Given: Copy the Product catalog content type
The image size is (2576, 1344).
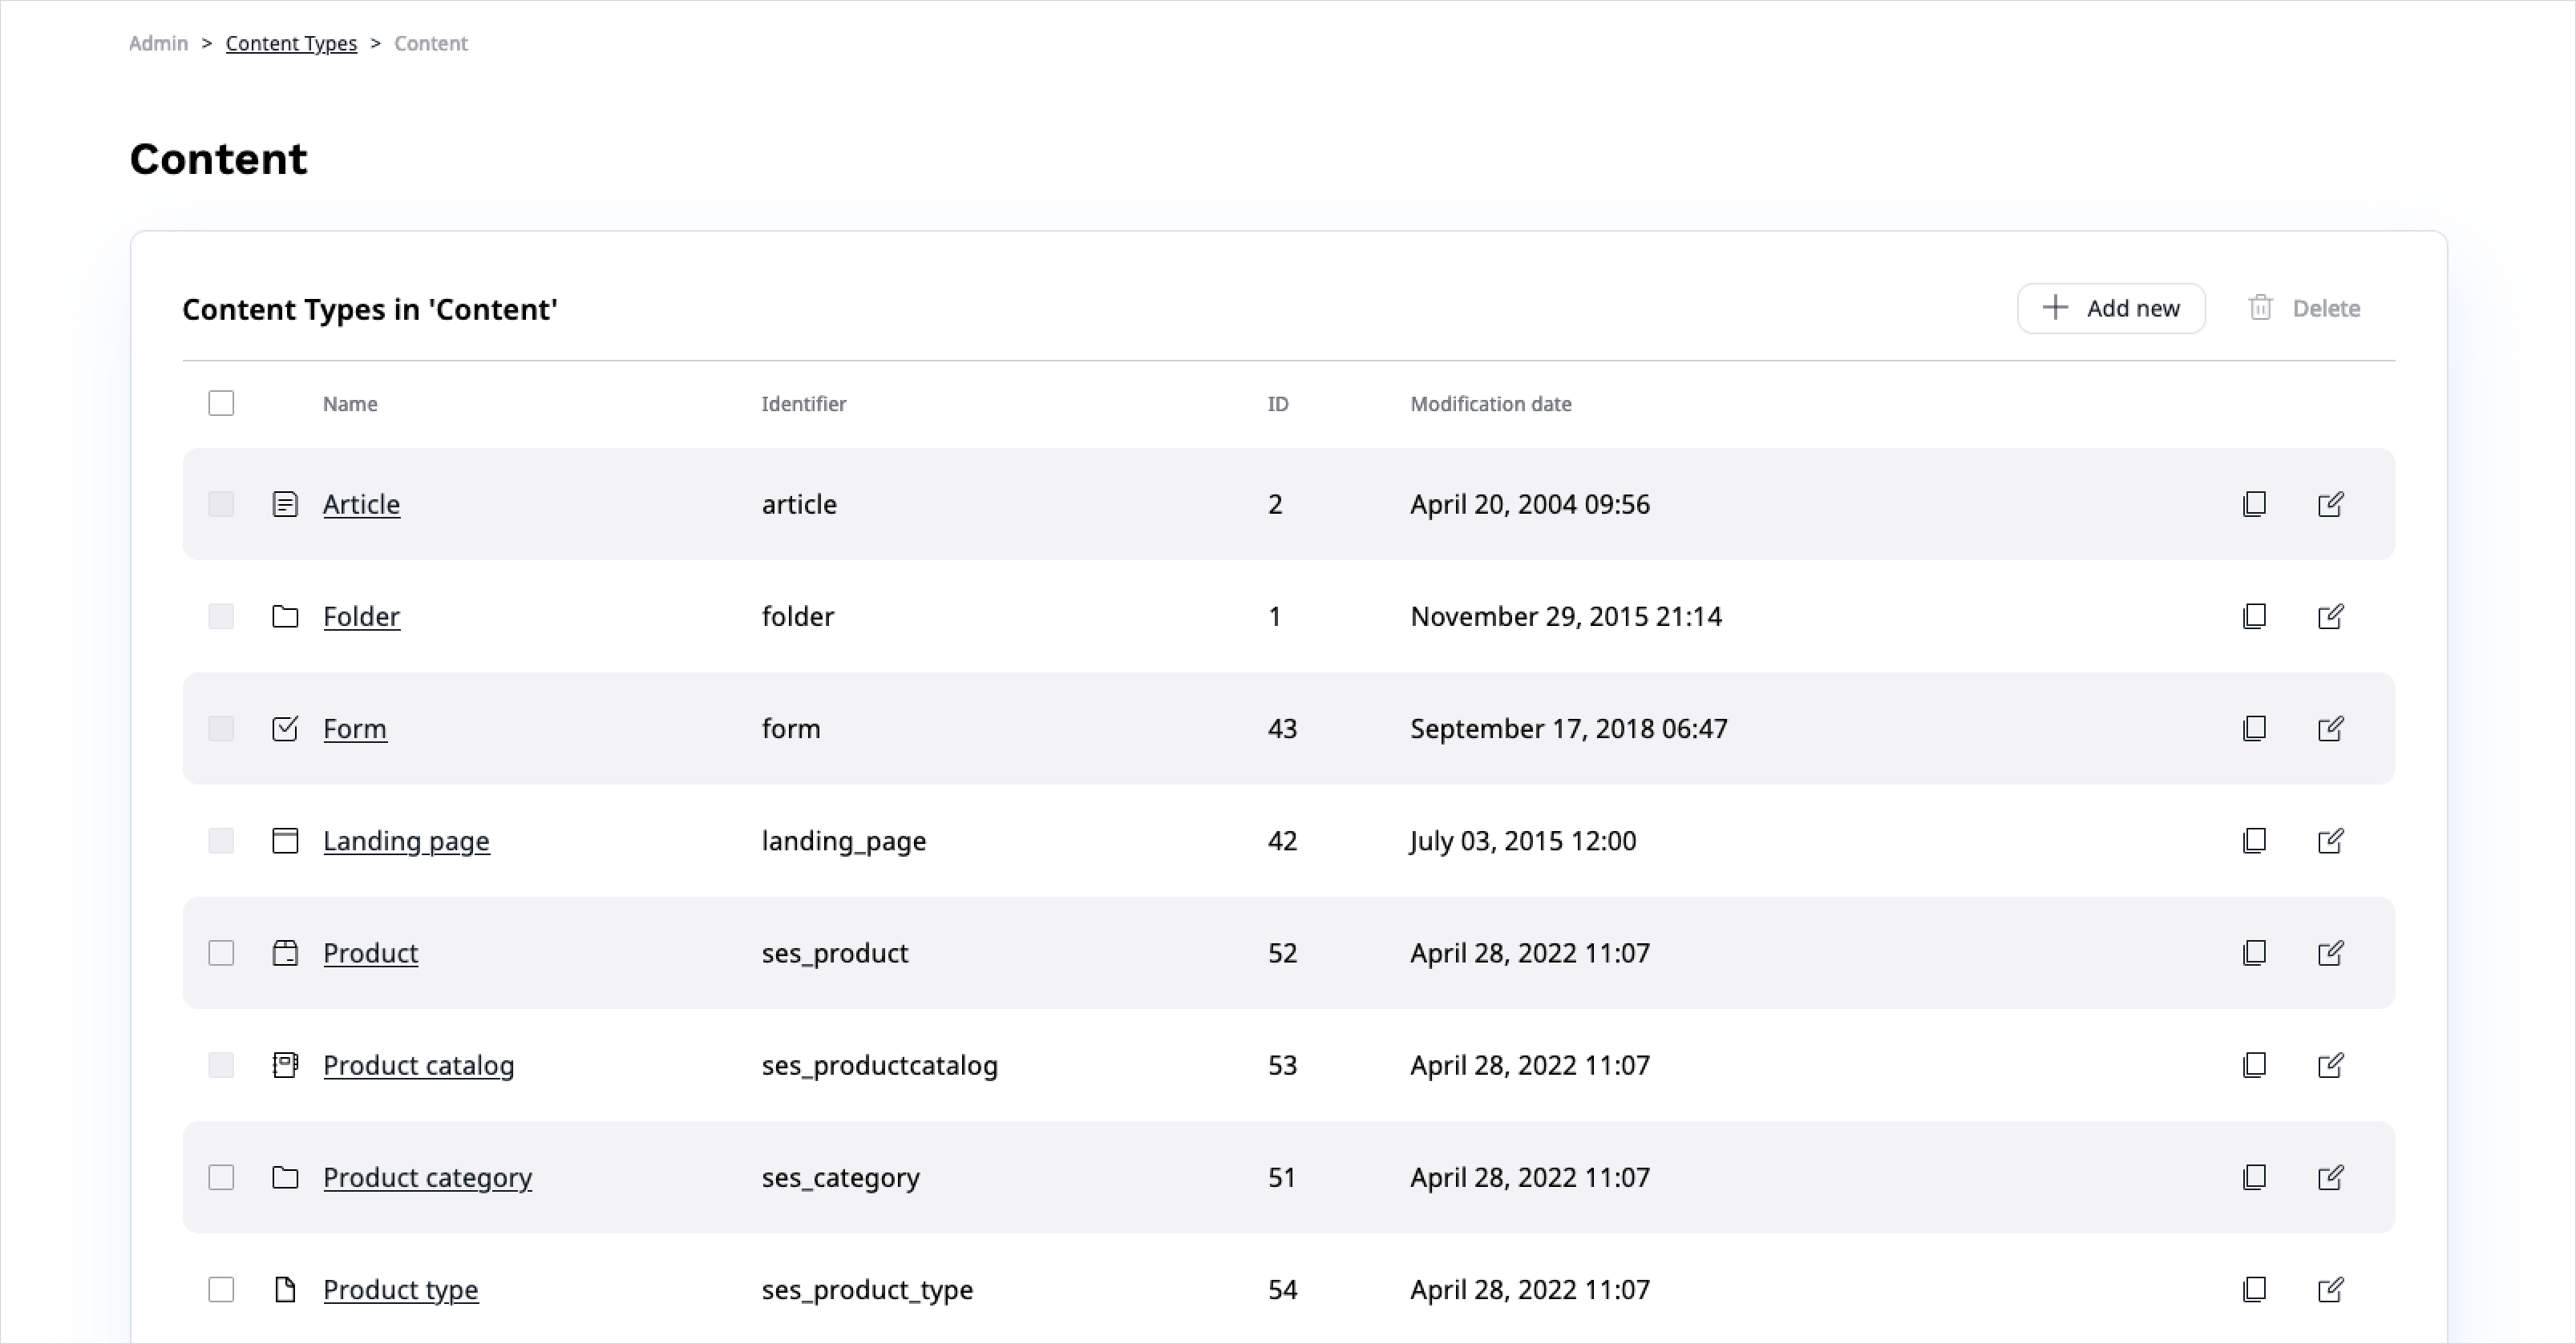Looking at the screenshot, I should coord(2254,1065).
